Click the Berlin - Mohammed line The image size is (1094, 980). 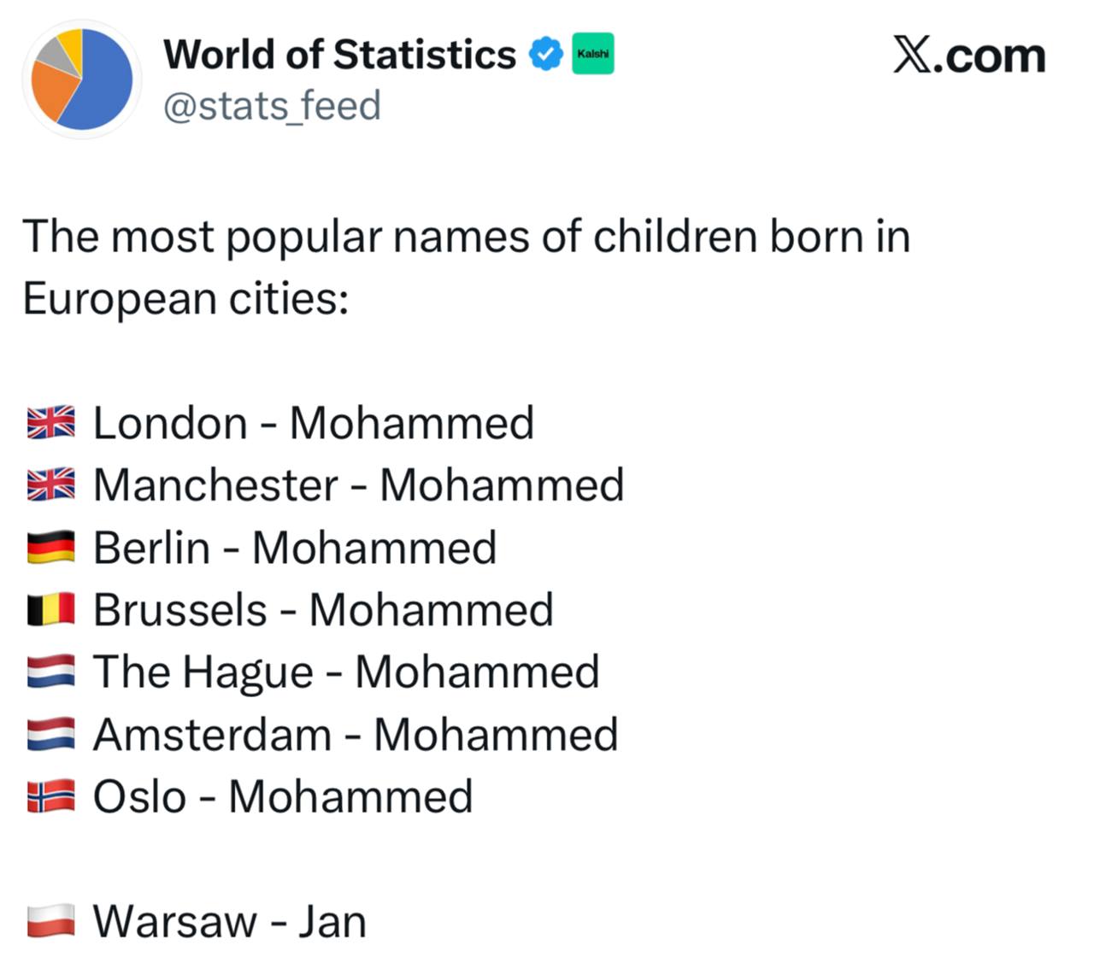[294, 548]
